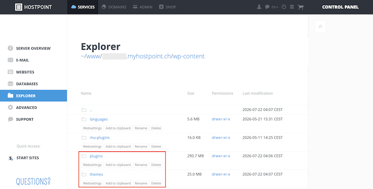373x189 pixels.
Task: Select Explorer in sidebar
Action: click(33, 96)
